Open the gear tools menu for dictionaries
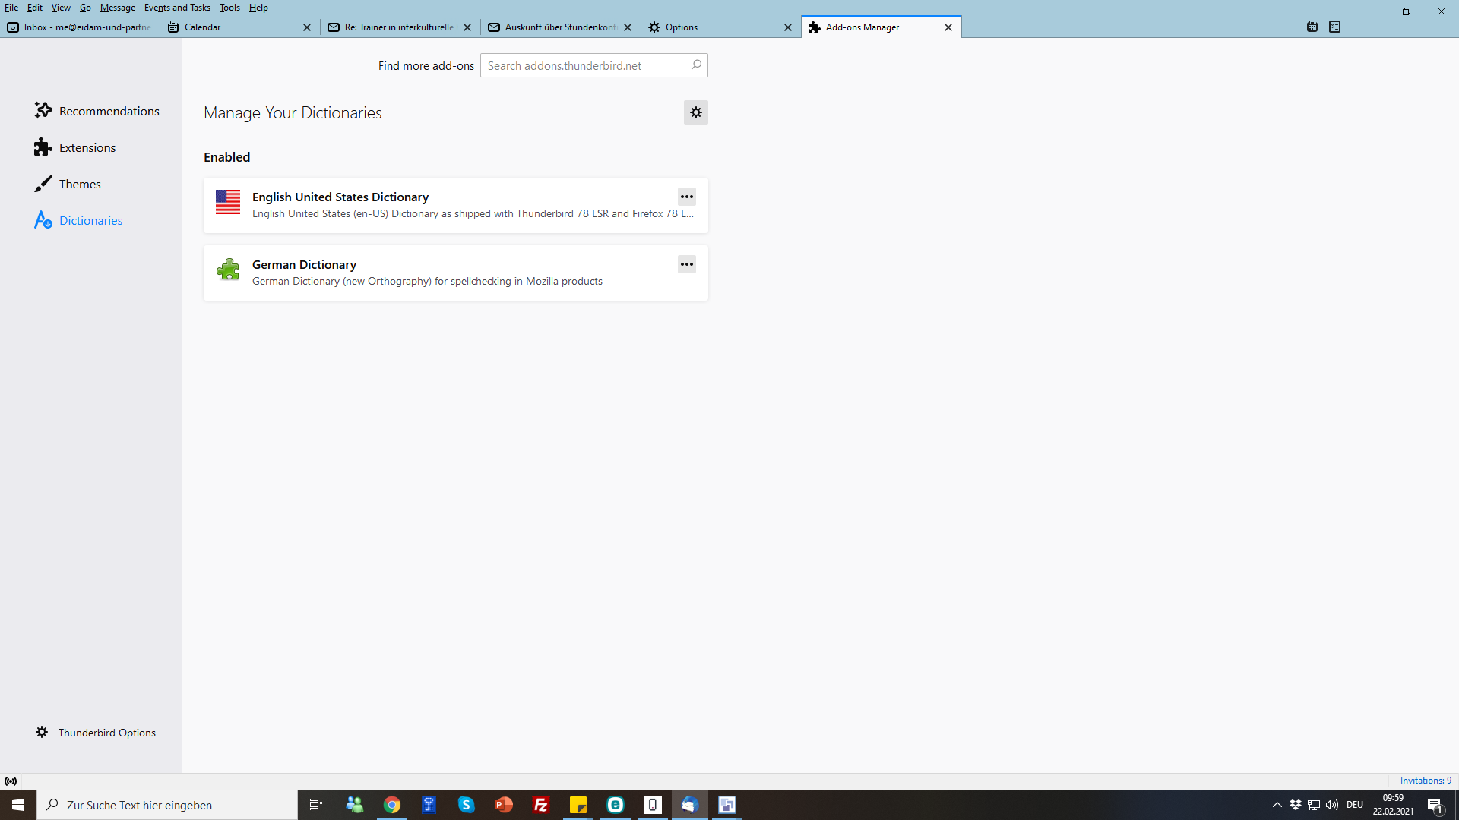 (x=695, y=112)
